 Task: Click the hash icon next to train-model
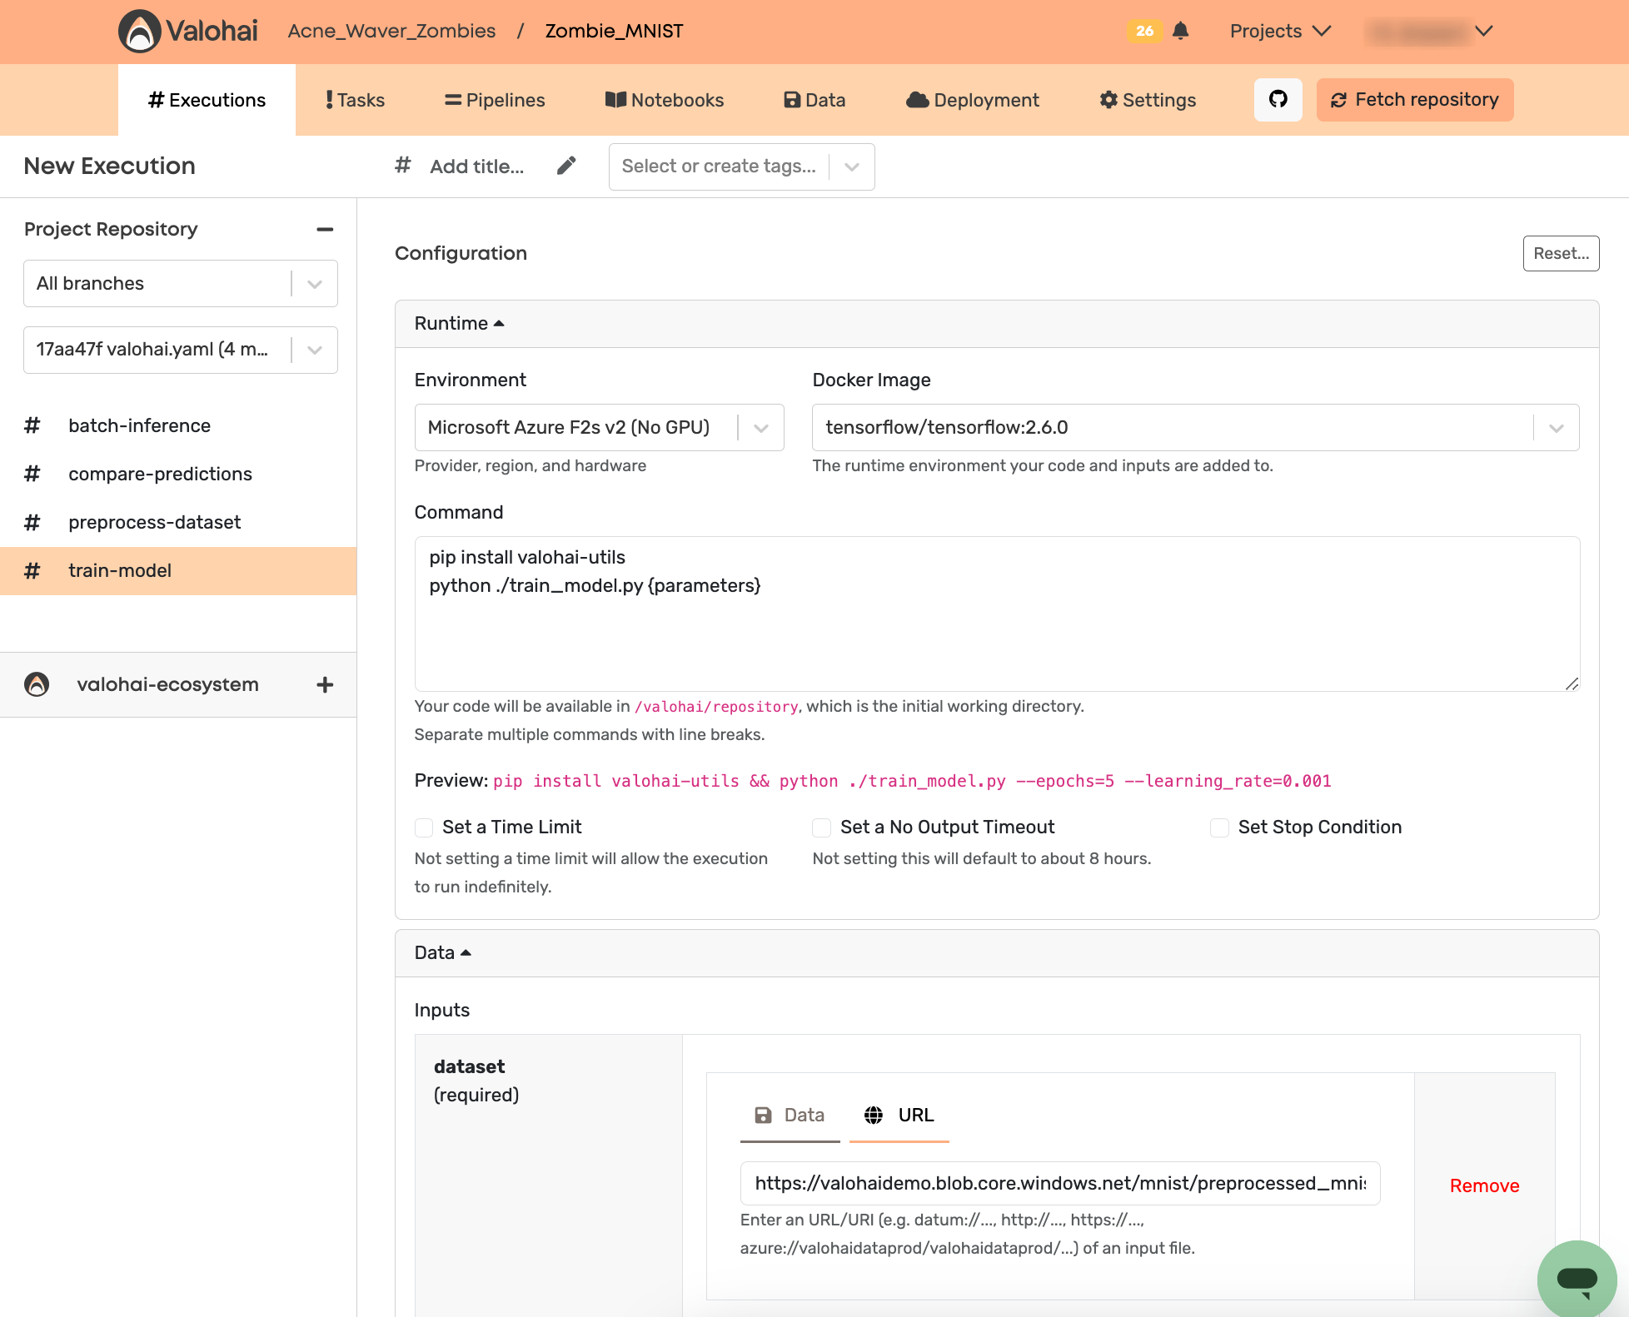pos(32,570)
